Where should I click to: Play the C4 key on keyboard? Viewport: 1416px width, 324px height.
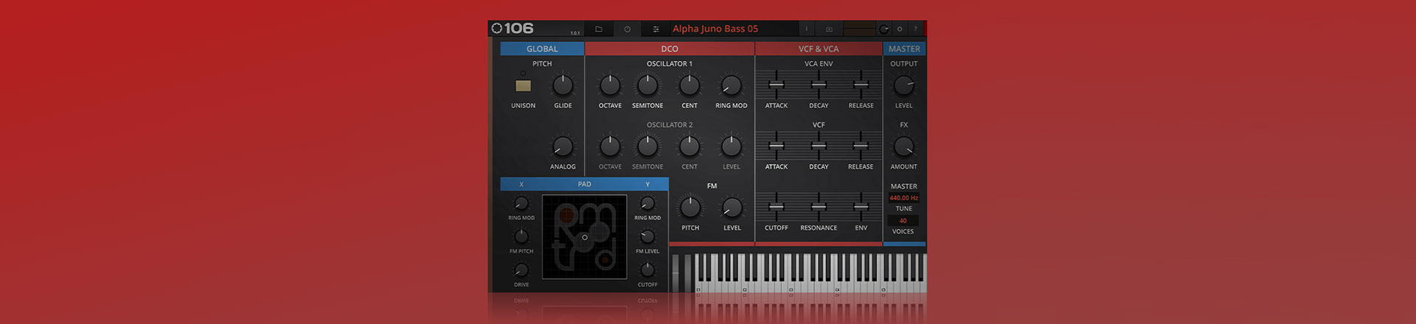pos(837,287)
